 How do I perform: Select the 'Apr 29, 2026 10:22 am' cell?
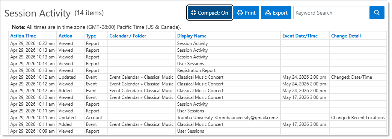click(33, 43)
